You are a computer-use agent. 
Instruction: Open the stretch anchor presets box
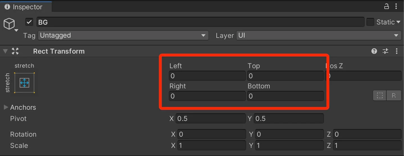tap(24, 82)
